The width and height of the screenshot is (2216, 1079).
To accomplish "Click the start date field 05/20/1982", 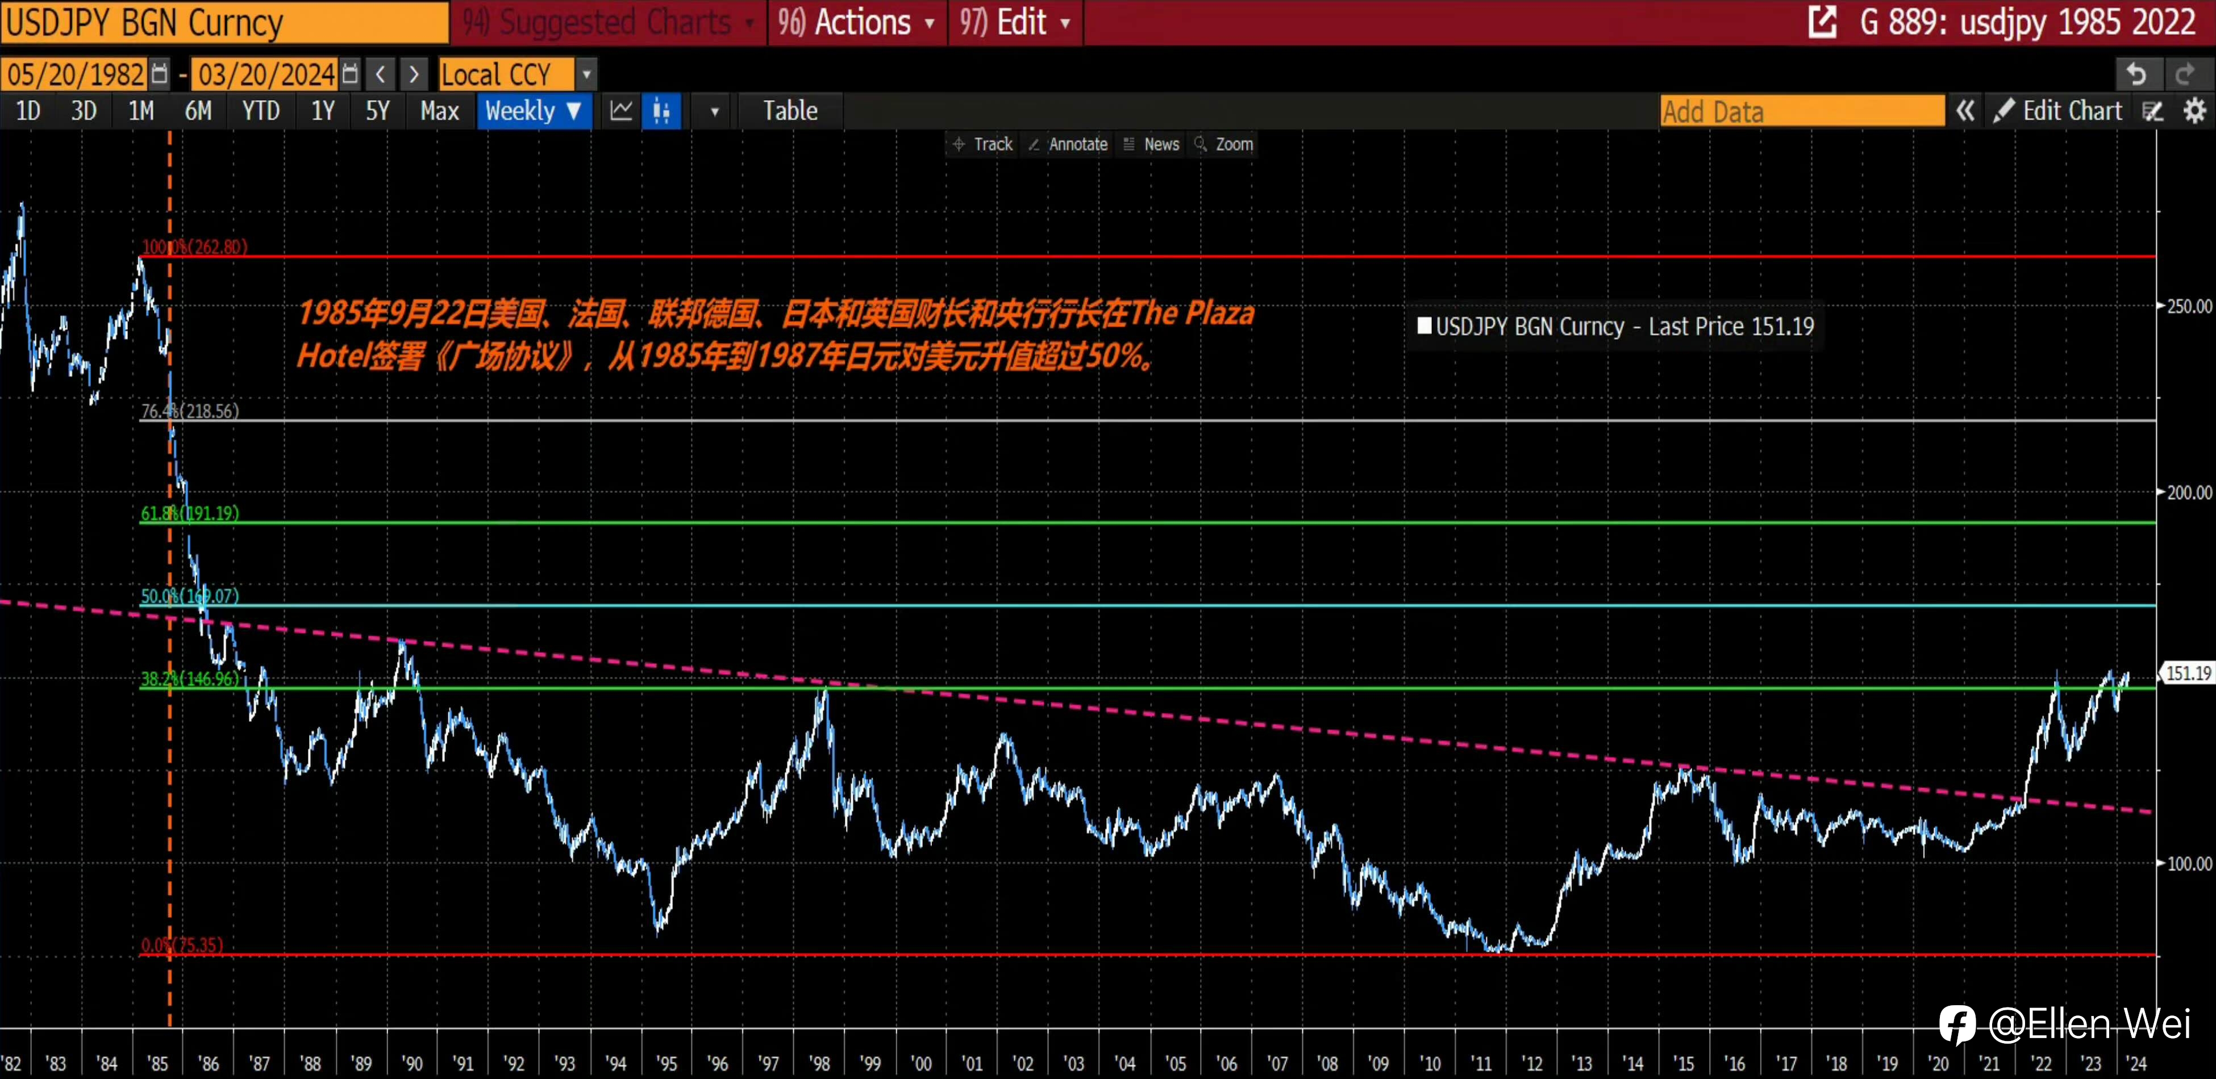I will pos(75,74).
